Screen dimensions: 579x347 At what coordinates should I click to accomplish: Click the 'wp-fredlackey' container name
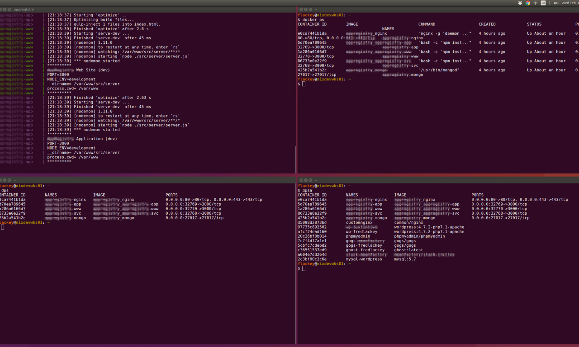(361, 232)
